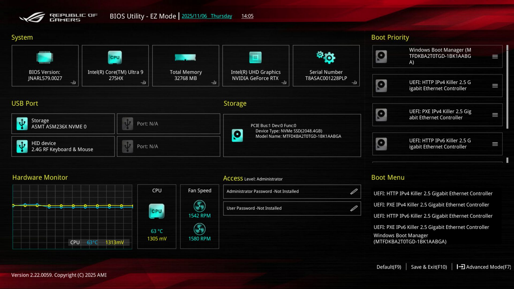Click the CPU processor info icon
The width and height of the screenshot is (514, 289).
(115, 57)
